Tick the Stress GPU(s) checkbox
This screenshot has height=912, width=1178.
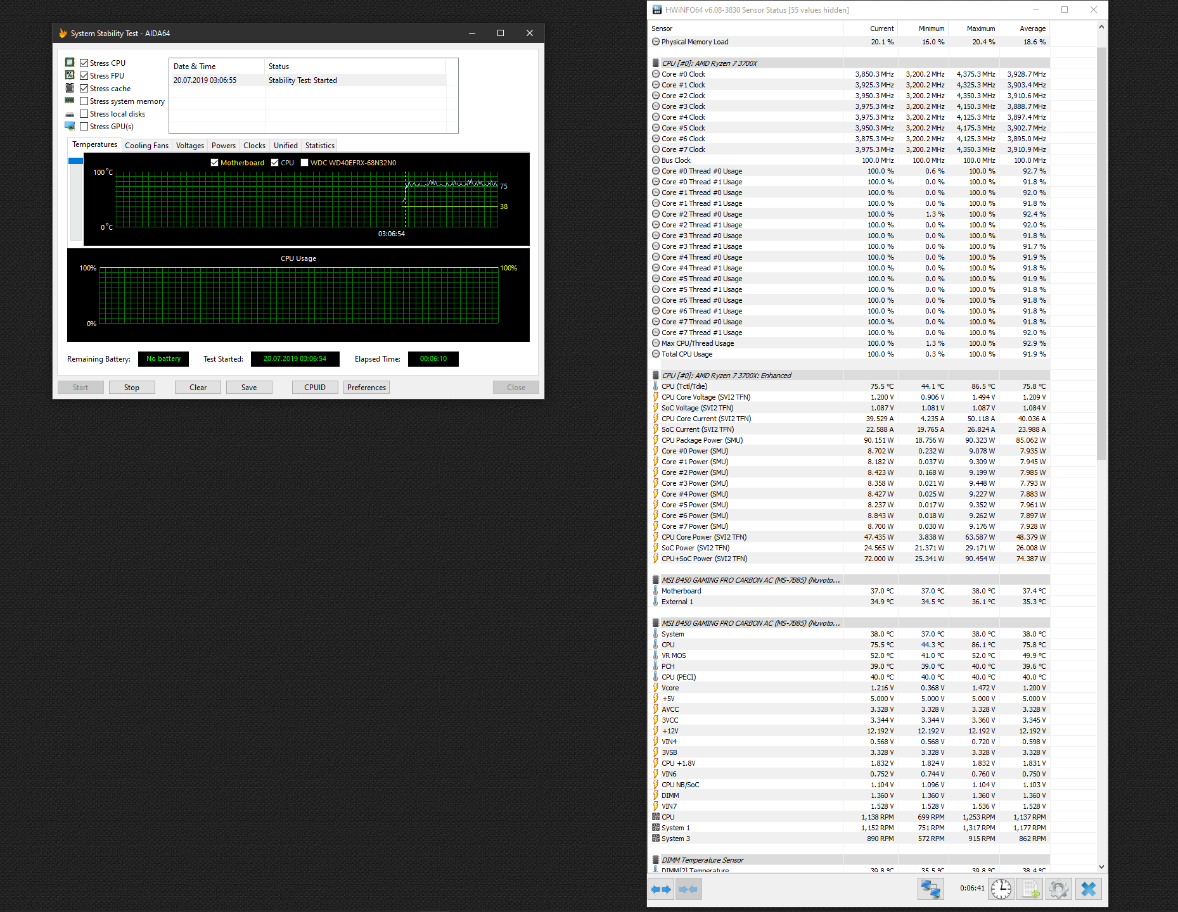pos(84,126)
